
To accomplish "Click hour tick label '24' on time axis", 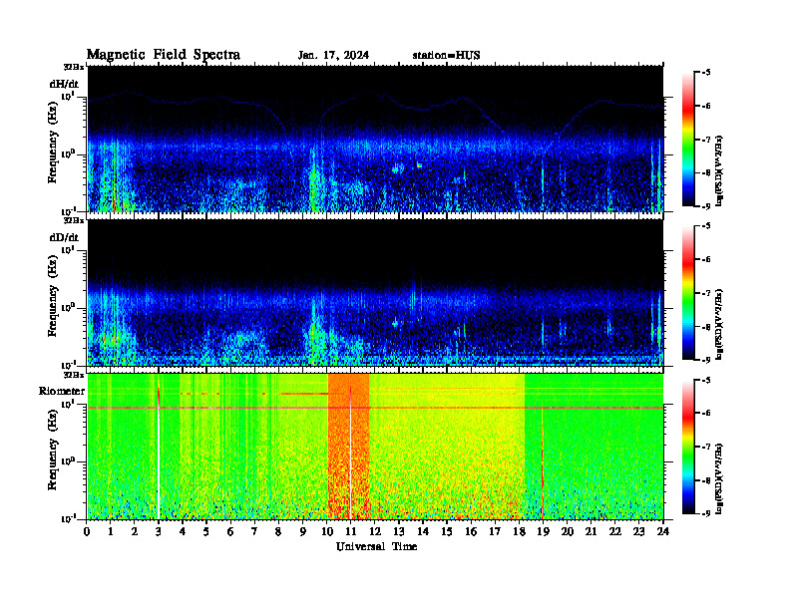I will (662, 531).
